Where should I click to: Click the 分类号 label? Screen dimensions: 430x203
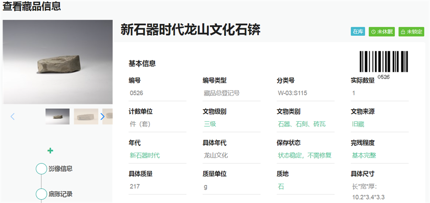click(286, 81)
